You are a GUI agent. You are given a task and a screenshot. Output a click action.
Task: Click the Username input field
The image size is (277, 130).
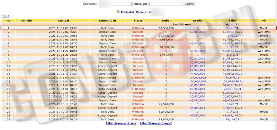115,4
